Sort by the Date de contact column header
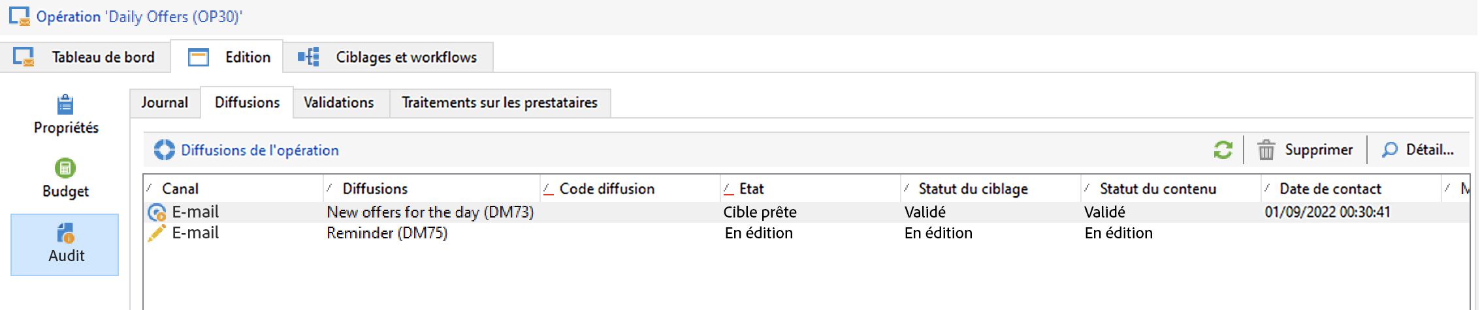Screen dimensions: 1480x310 click(x=1330, y=189)
